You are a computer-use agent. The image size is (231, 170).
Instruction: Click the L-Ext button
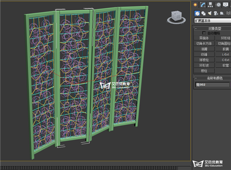(x=224, y=54)
